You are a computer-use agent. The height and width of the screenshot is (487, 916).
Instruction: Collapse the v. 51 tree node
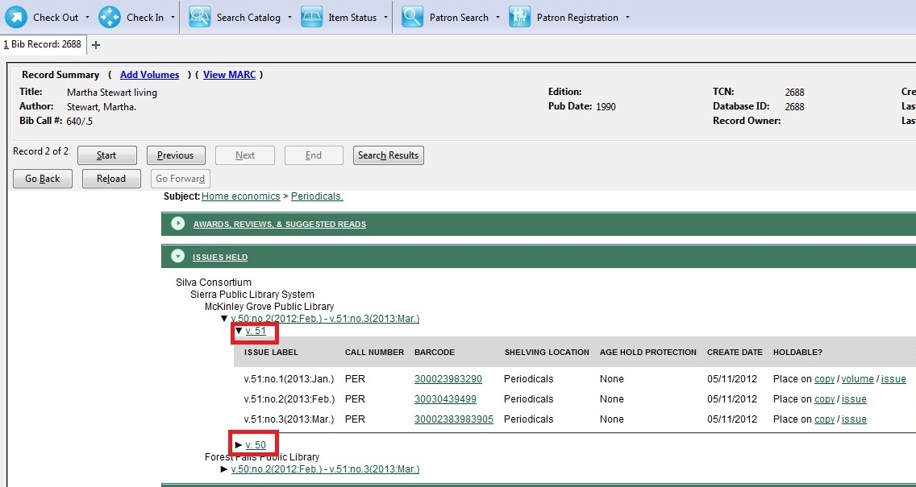coord(237,331)
